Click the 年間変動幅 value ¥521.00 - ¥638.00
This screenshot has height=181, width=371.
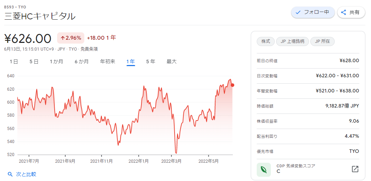coord(337,91)
